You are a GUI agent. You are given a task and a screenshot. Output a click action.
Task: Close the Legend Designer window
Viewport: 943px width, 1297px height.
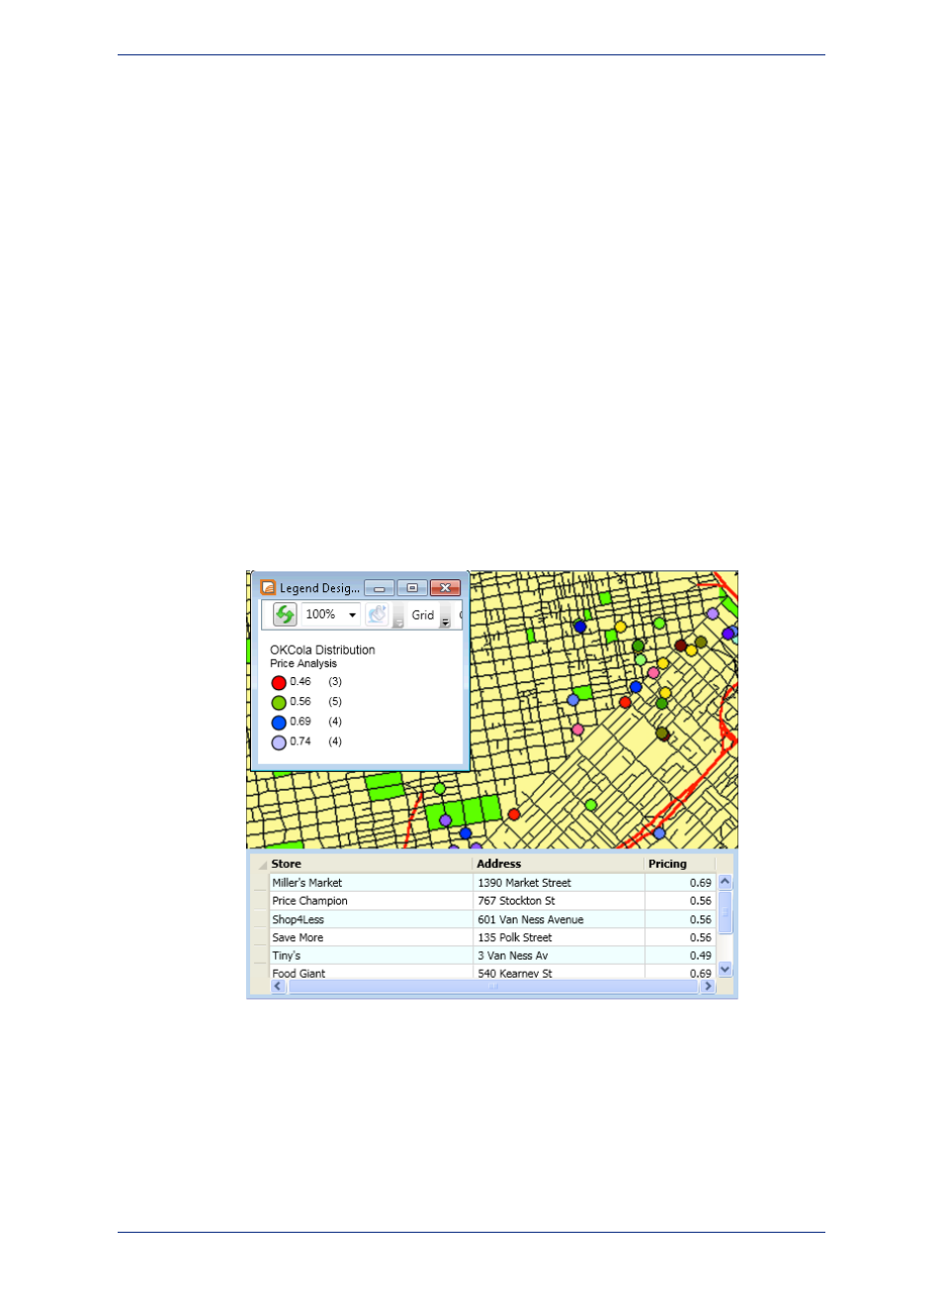(446, 588)
